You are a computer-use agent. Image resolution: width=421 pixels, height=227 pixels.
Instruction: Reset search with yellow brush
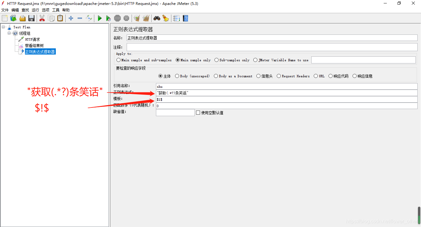pyautogui.click(x=166, y=18)
